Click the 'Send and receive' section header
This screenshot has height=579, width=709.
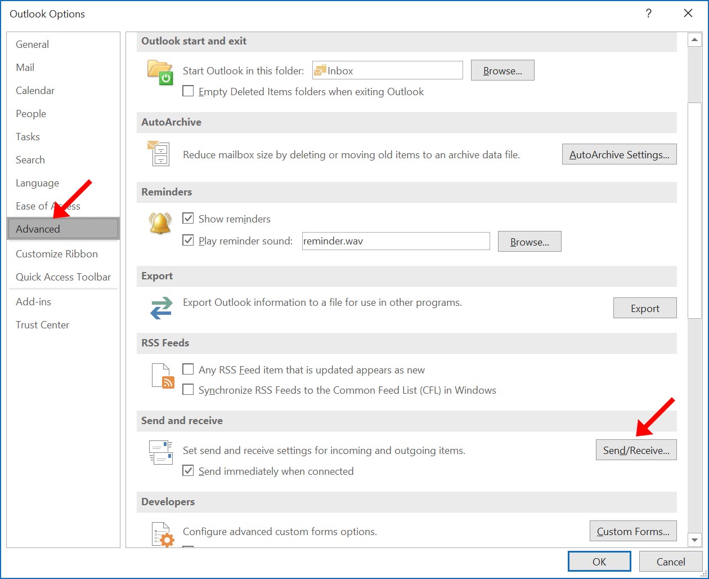[x=406, y=421]
